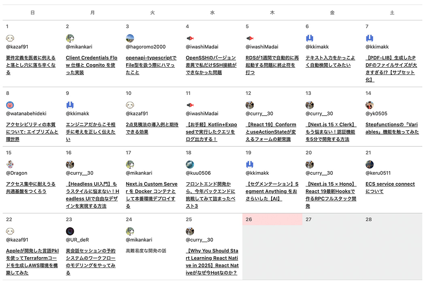Viewport: 425px width, 283px height.
Task: Open OpenSSHのバージョン差異 article
Action: [211, 65]
